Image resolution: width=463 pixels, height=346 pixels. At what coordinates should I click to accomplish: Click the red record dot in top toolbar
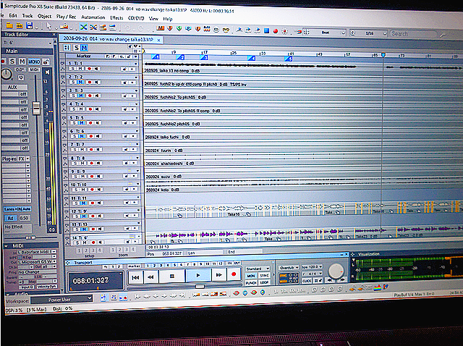[x=276, y=30]
